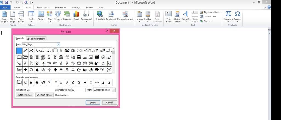Open the WordArt gallery
The height and width of the screenshot is (120, 281).
pos(186,17)
